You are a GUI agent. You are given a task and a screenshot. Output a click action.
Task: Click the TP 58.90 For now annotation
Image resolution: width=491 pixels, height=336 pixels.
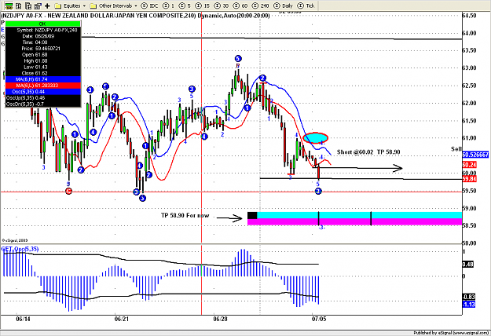[185, 216]
